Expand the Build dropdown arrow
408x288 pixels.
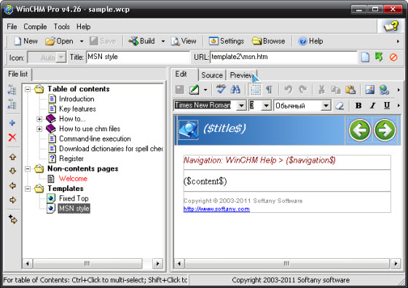(x=163, y=41)
